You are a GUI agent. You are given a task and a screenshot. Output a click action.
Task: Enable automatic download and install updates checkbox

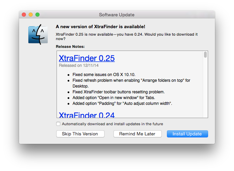pyautogui.click(x=58, y=124)
